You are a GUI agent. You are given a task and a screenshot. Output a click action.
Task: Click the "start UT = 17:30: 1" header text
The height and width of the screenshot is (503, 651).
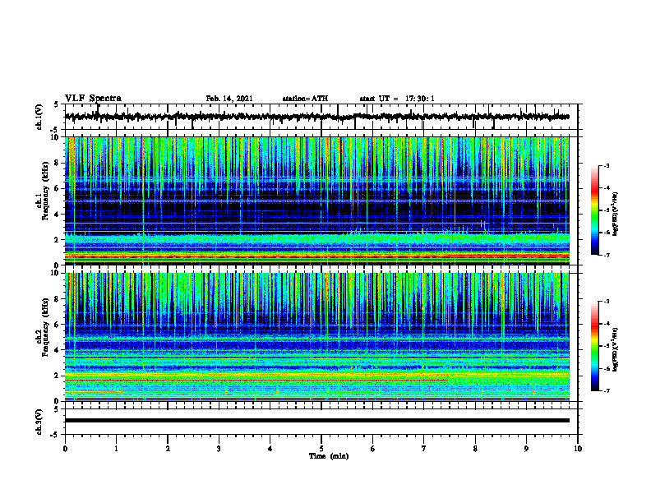(x=397, y=99)
